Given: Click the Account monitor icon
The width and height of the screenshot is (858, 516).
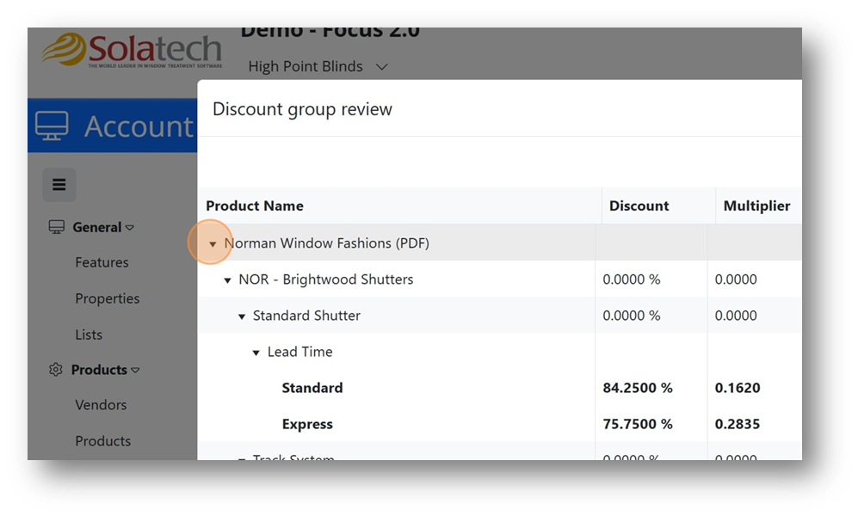Looking at the screenshot, I should (52, 126).
